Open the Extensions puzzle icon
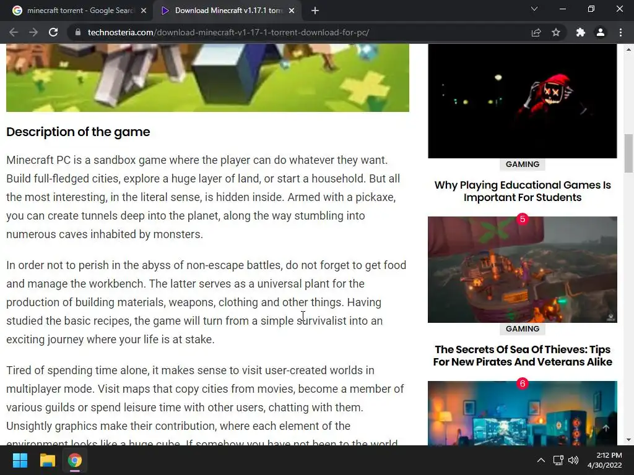The height and width of the screenshot is (475, 634). point(581,32)
